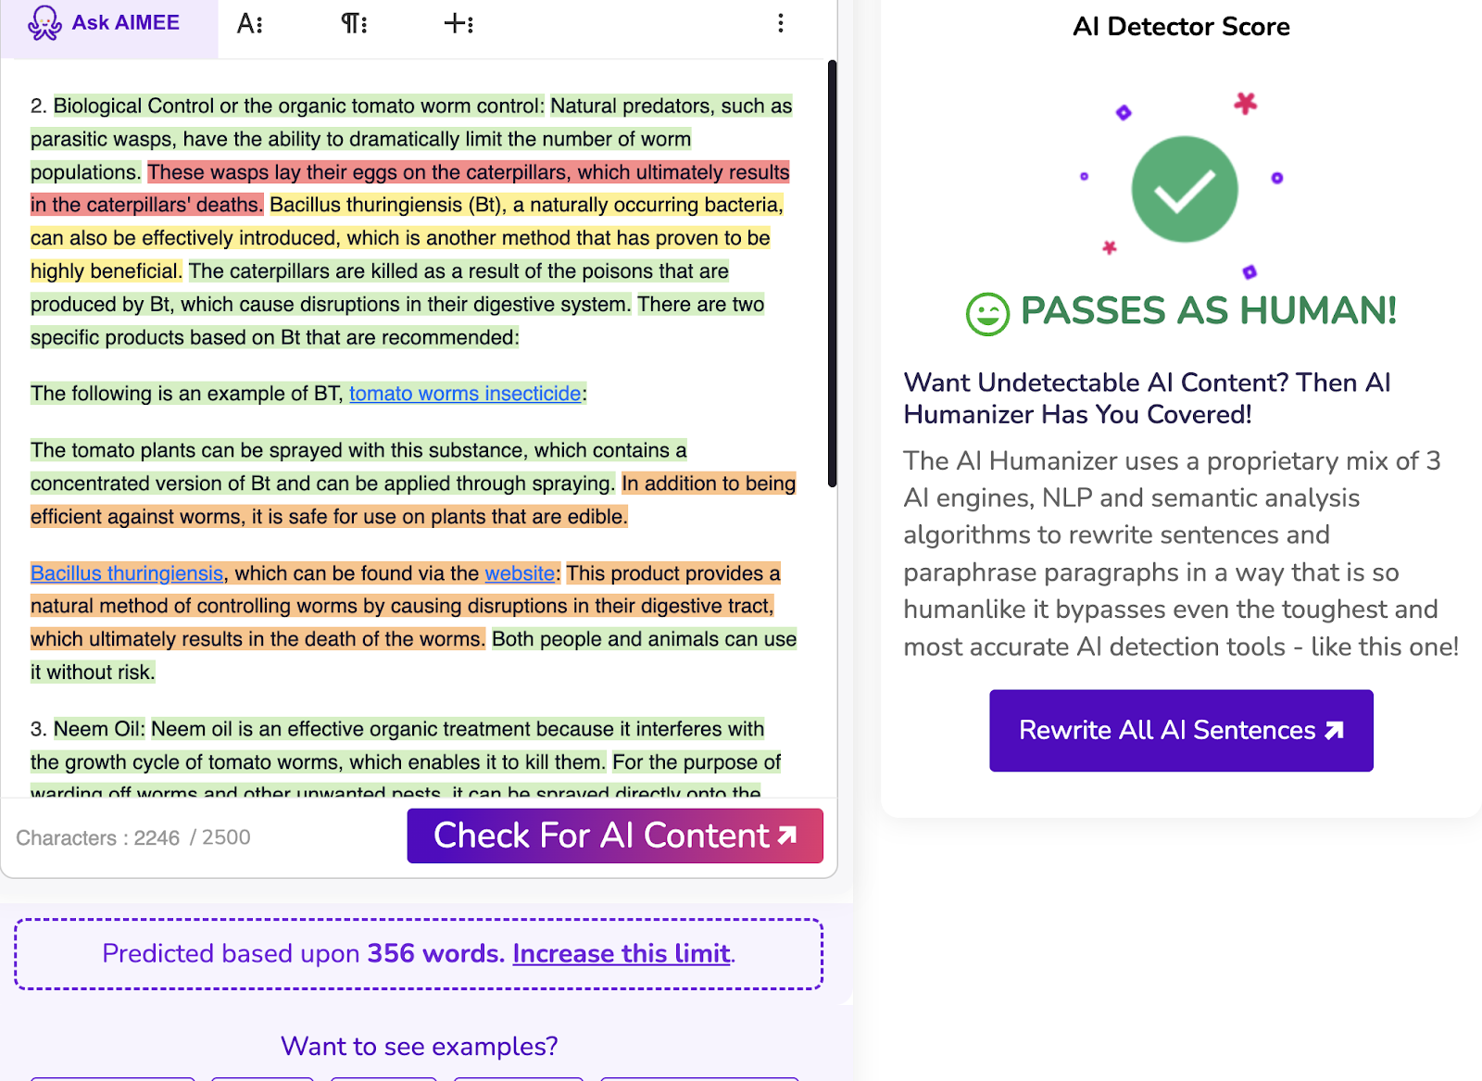Viewport: 1482px width, 1081px height.
Task: Click the 'Check For AI Content' button
Action: pyautogui.click(x=615, y=836)
